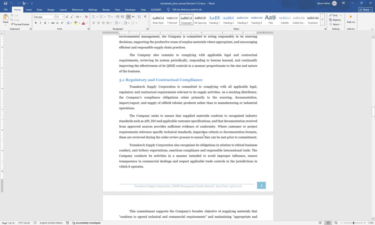Adjust the zoom slider
Viewport: 375px width, 225px height.
click(x=353, y=223)
